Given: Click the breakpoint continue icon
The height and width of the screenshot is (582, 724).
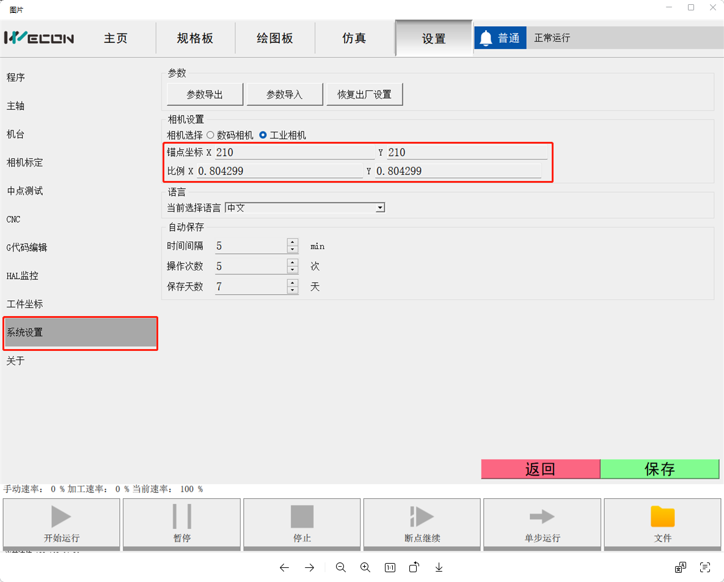Looking at the screenshot, I should [422, 517].
